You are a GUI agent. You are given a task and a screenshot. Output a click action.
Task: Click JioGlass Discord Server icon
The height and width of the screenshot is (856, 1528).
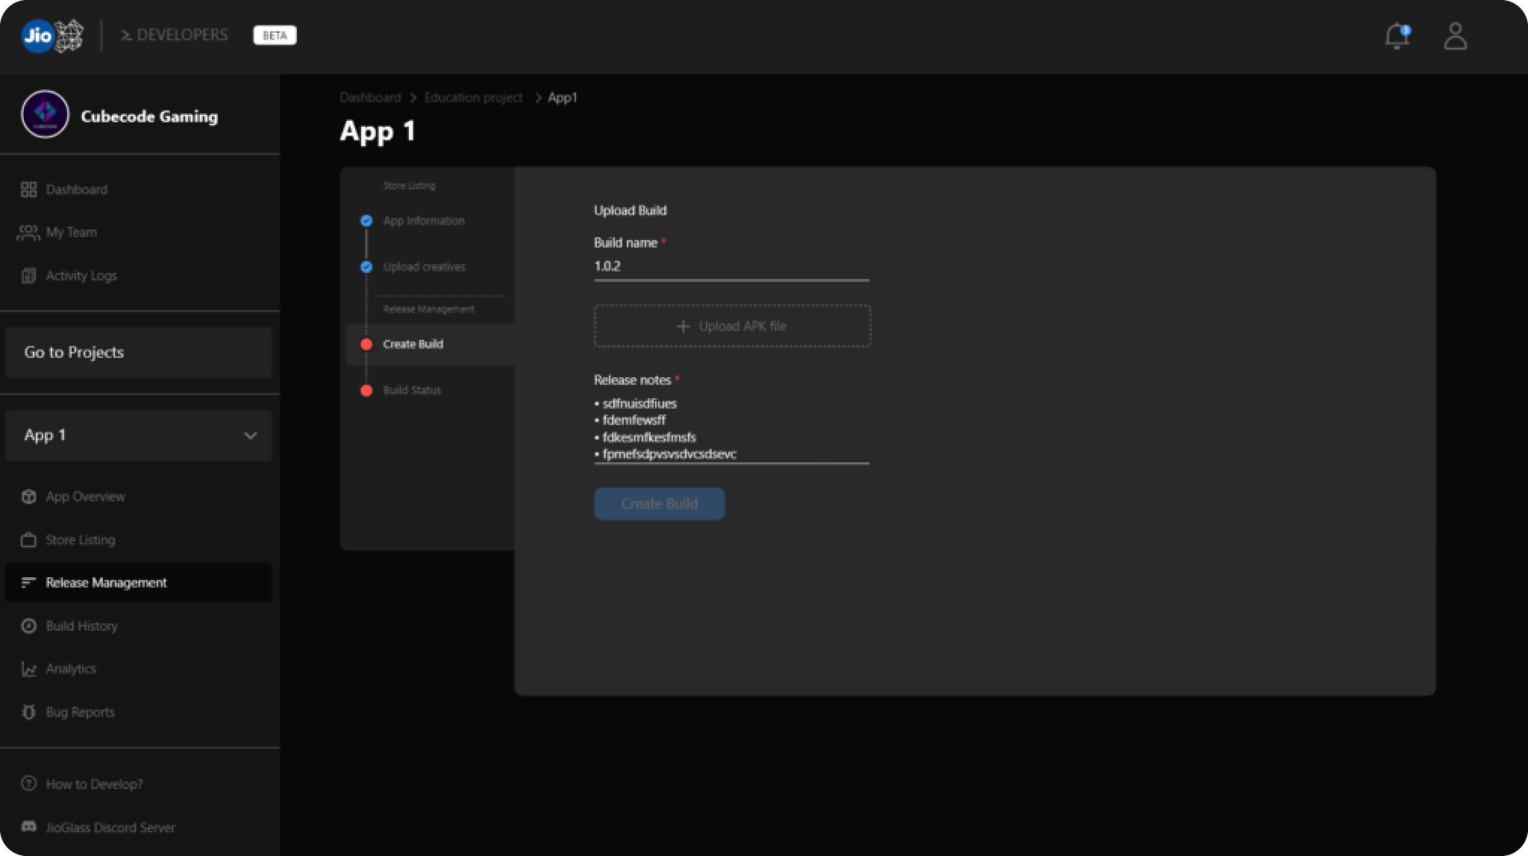point(28,827)
